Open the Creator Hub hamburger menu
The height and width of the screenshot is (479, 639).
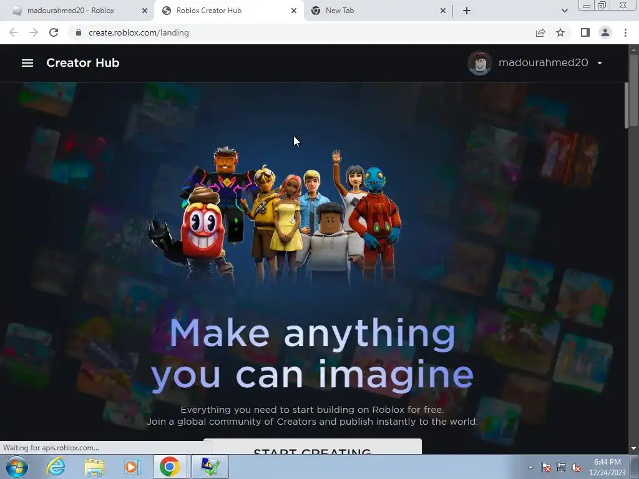(27, 63)
